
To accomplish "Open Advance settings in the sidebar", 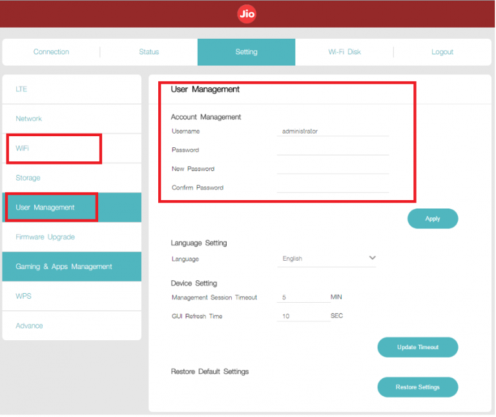I will pos(72,325).
